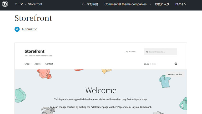
Task: Click the search magnifier icon
Action: (147, 52)
